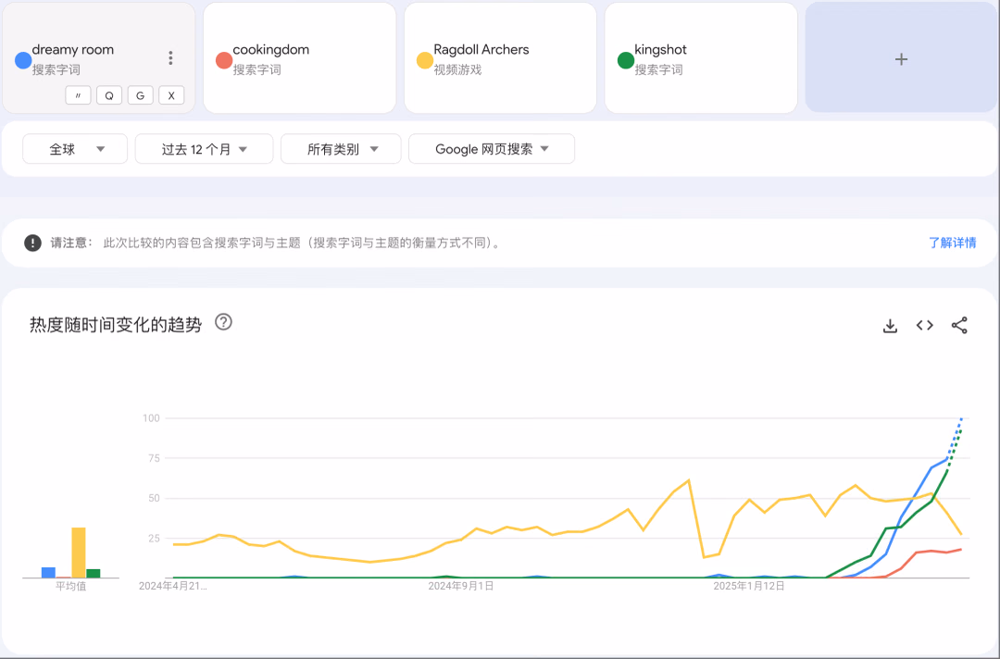Click the 2024年9月1日 axis date label
The height and width of the screenshot is (659, 1000).
tap(460, 586)
